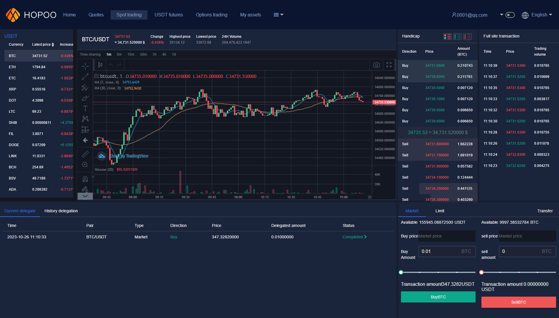This screenshot has height=318, width=559.
Task: Click the sell amount percentage slider handle
Action: tap(481, 272)
